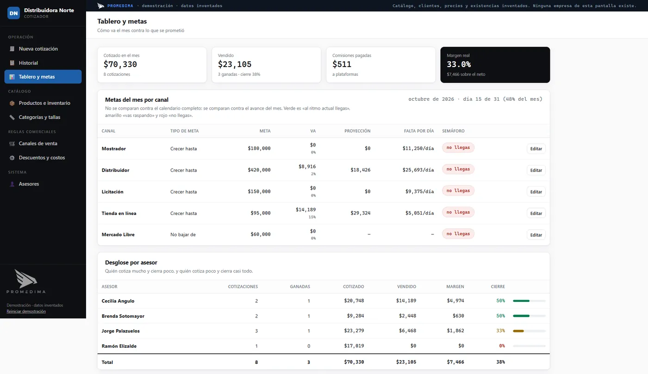Click the date text 'octubre de 2026'
Screen dimensions: 648x374
431,99
